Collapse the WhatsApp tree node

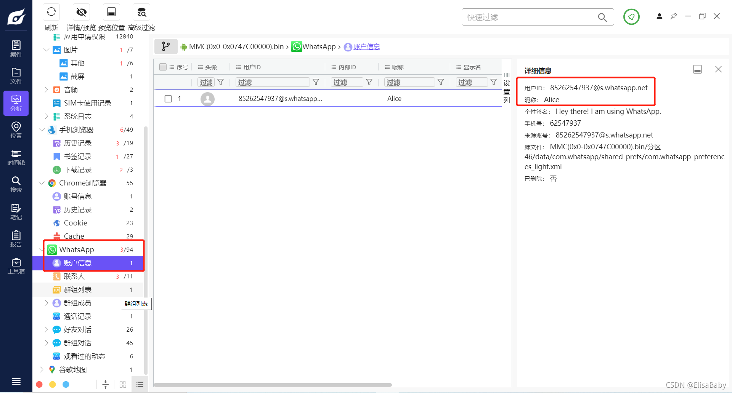41,250
